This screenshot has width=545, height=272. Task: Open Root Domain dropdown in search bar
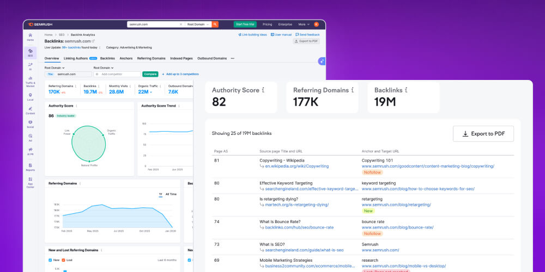tap(198, 24)
